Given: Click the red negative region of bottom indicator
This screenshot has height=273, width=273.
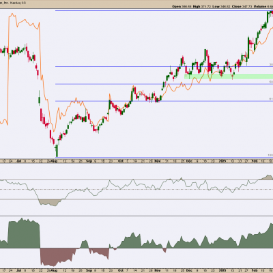Looking at the screenshot, I should click(x=57, y=257).
